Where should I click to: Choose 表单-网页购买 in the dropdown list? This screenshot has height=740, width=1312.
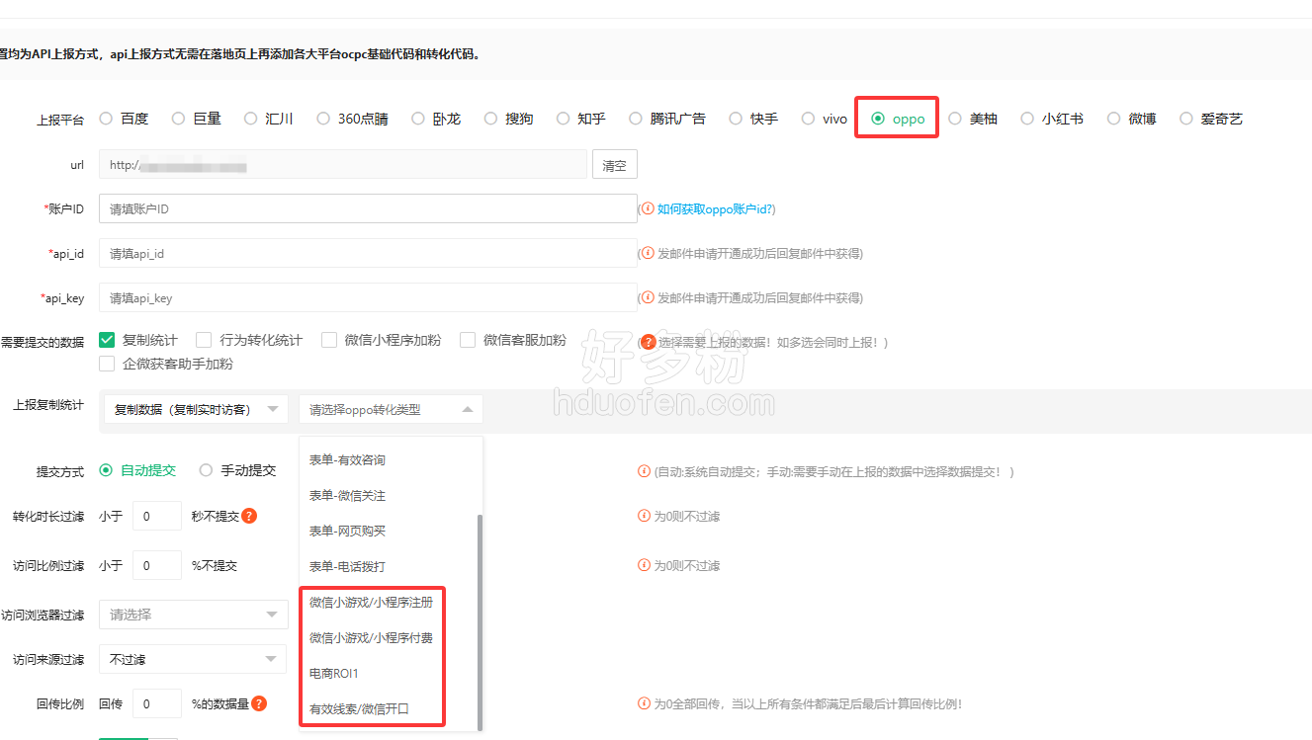[x=347, y=531]
